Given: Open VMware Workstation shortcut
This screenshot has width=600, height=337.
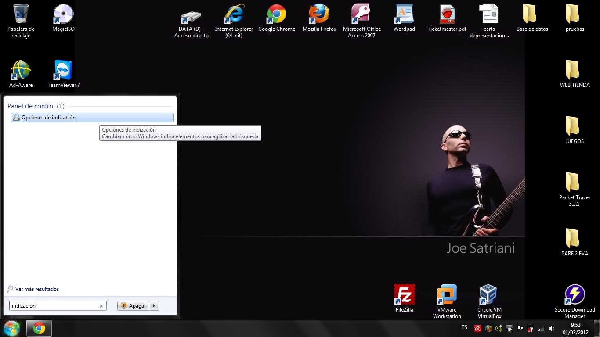Looking at the screenshot, I should 447,295.
